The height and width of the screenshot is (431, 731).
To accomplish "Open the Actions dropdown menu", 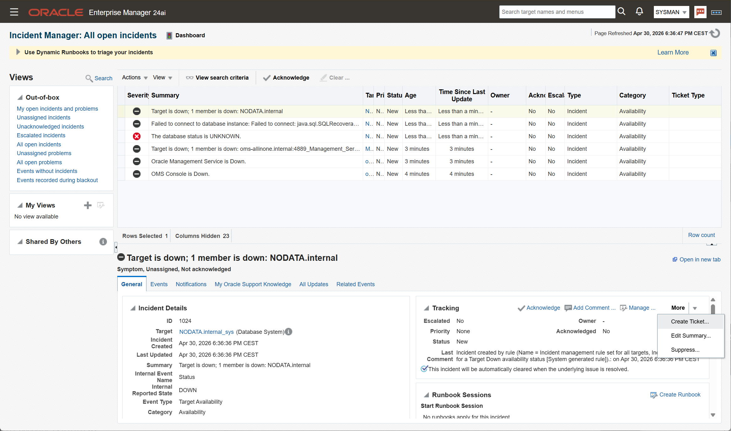I will (135, 77).
